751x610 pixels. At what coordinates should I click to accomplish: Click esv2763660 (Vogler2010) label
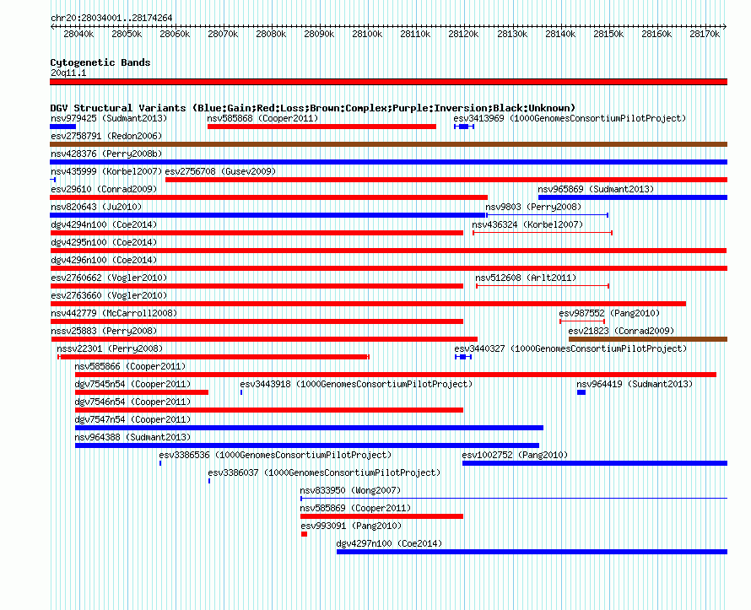pyautogui.click(x=109, y=295)
